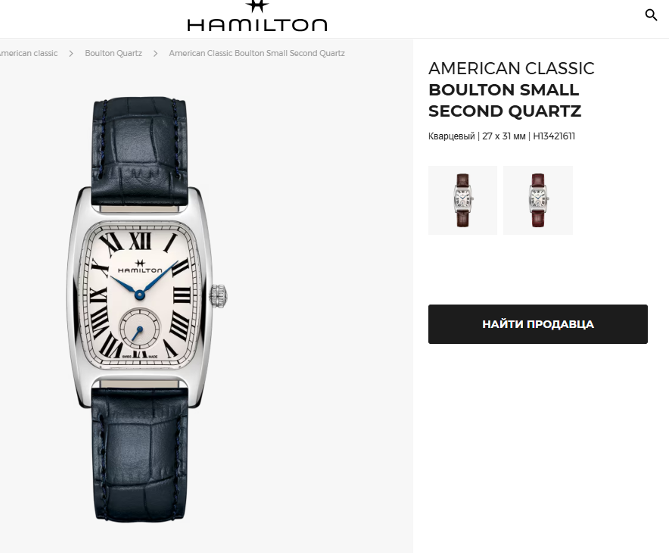Click the small seconds subdial on watch

(x=140, y=328)
